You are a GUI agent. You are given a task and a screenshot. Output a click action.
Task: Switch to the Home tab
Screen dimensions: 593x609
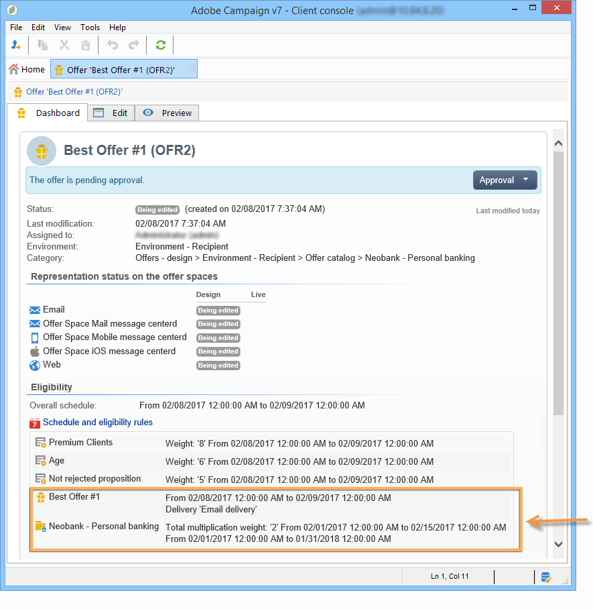pyautogui.click(x=27, y=69)
